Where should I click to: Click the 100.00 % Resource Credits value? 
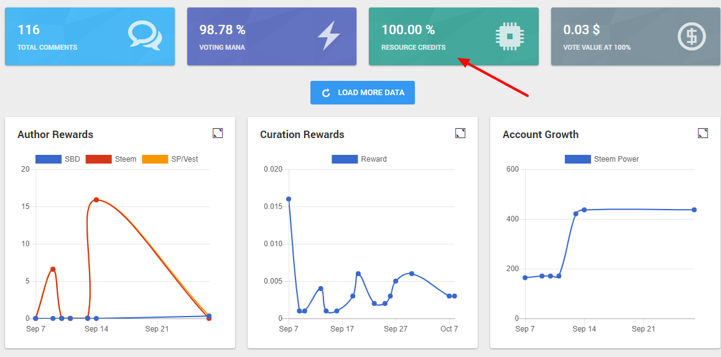click(x=408, y=29)
